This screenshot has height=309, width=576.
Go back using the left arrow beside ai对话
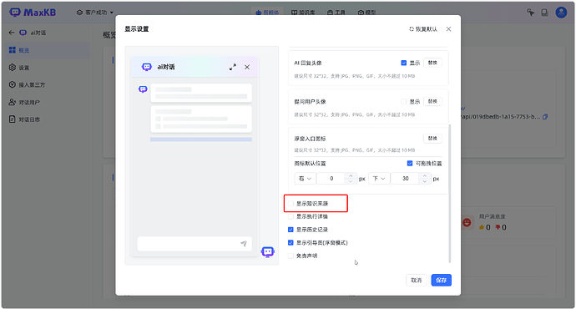coord(12,33)
